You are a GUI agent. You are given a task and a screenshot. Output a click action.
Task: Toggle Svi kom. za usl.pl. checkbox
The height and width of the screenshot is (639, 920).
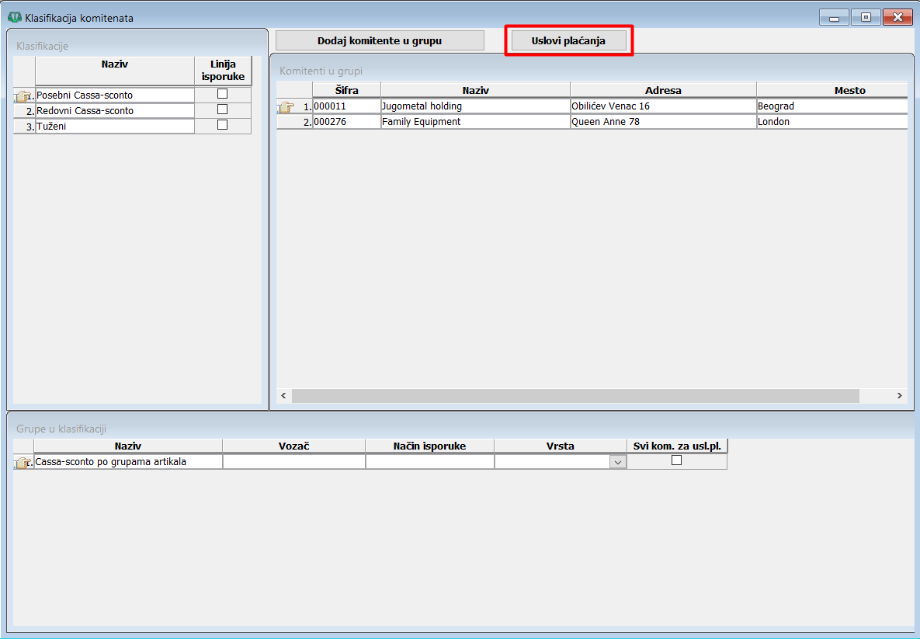coord(676,460)
